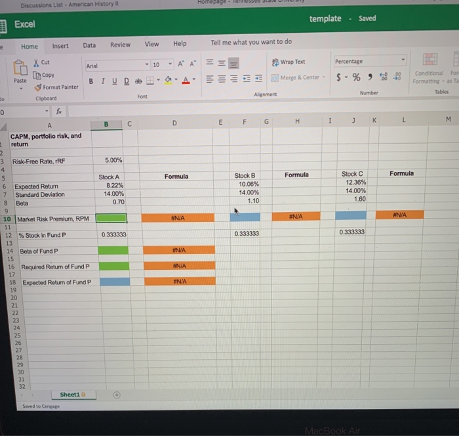The height and width of the screenshot is (436, 459).
Task: Click the green Beta of Fund P cell
Action: pos(113,250)
